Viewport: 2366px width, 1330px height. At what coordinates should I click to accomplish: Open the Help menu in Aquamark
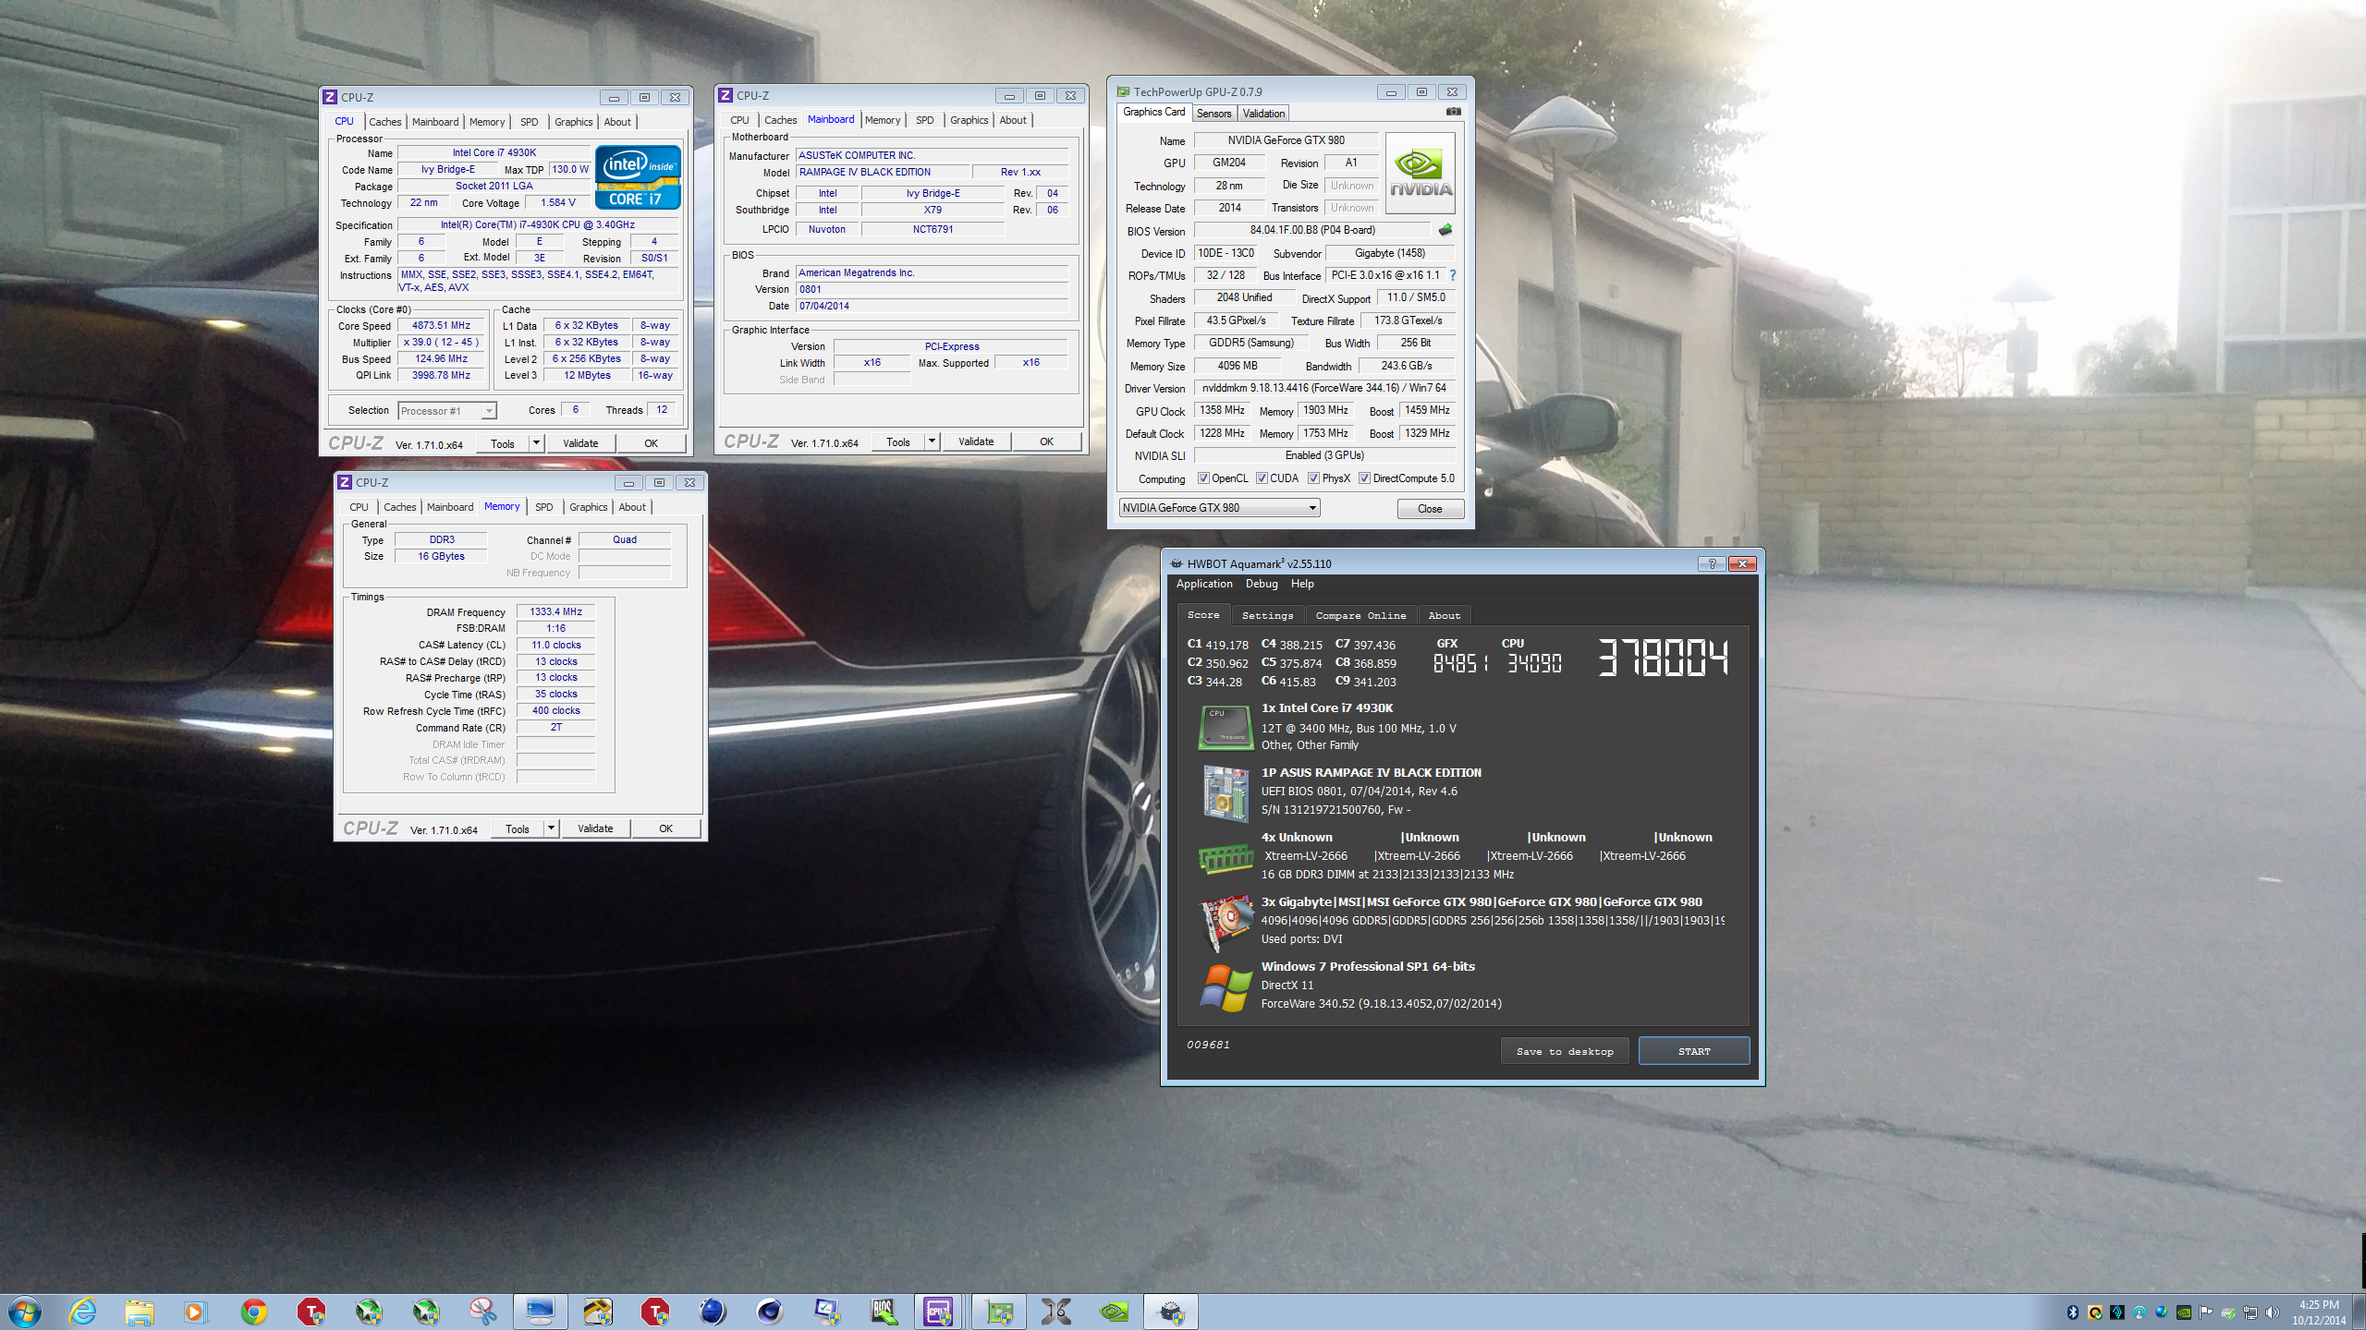pos(1302,584)
